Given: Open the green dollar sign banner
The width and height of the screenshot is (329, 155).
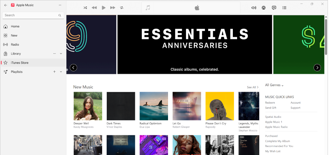Looking at the screenshot, I should tap(299, 44).
